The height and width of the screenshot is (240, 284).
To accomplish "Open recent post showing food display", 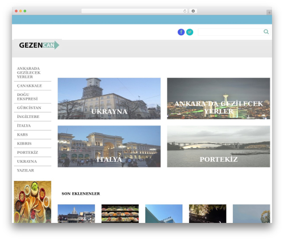I will click(x=120, y=213).
